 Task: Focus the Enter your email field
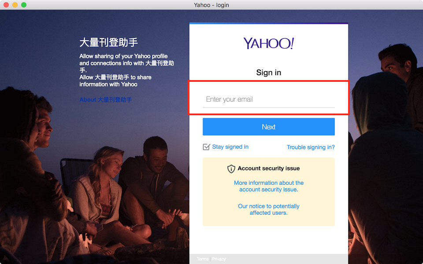click(x=268, y=99)
